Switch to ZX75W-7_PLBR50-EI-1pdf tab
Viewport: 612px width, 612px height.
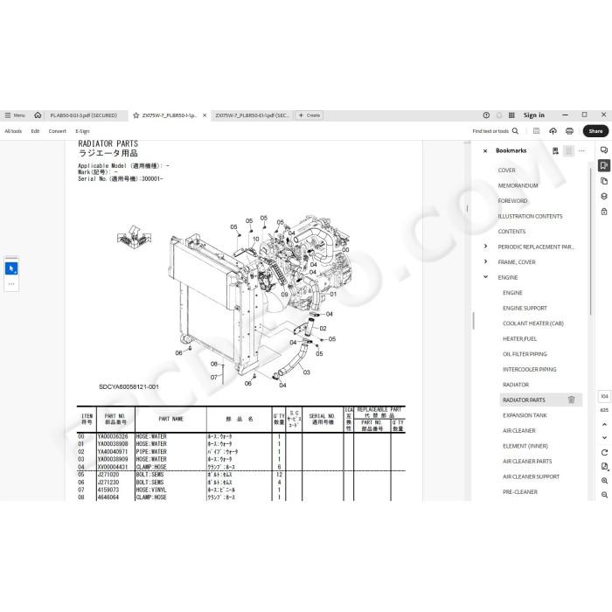point(252,115)
